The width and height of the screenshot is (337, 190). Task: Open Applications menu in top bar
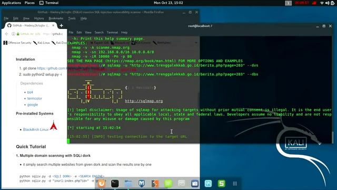pos(12,3)
